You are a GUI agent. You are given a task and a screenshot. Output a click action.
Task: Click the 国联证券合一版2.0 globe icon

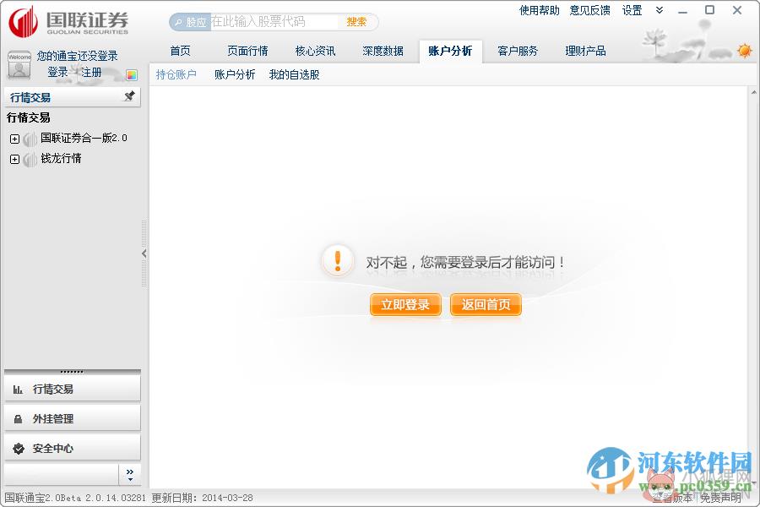pos(30,139)
